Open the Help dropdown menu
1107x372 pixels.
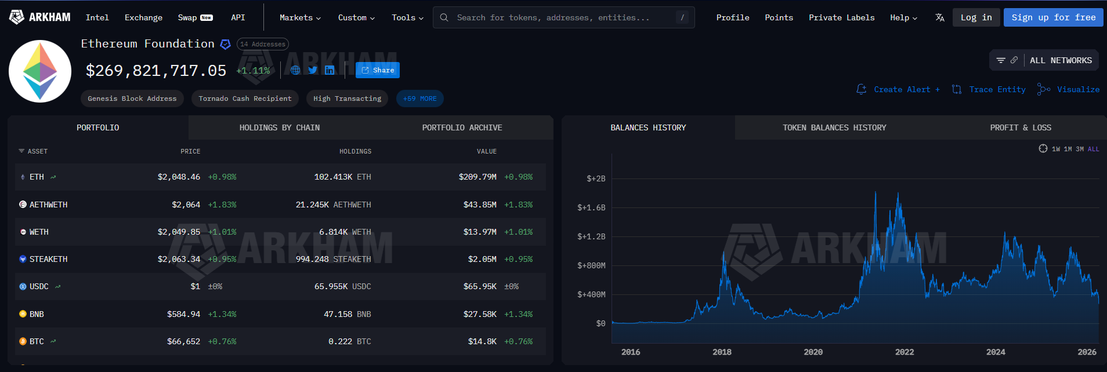click(903, 17)
